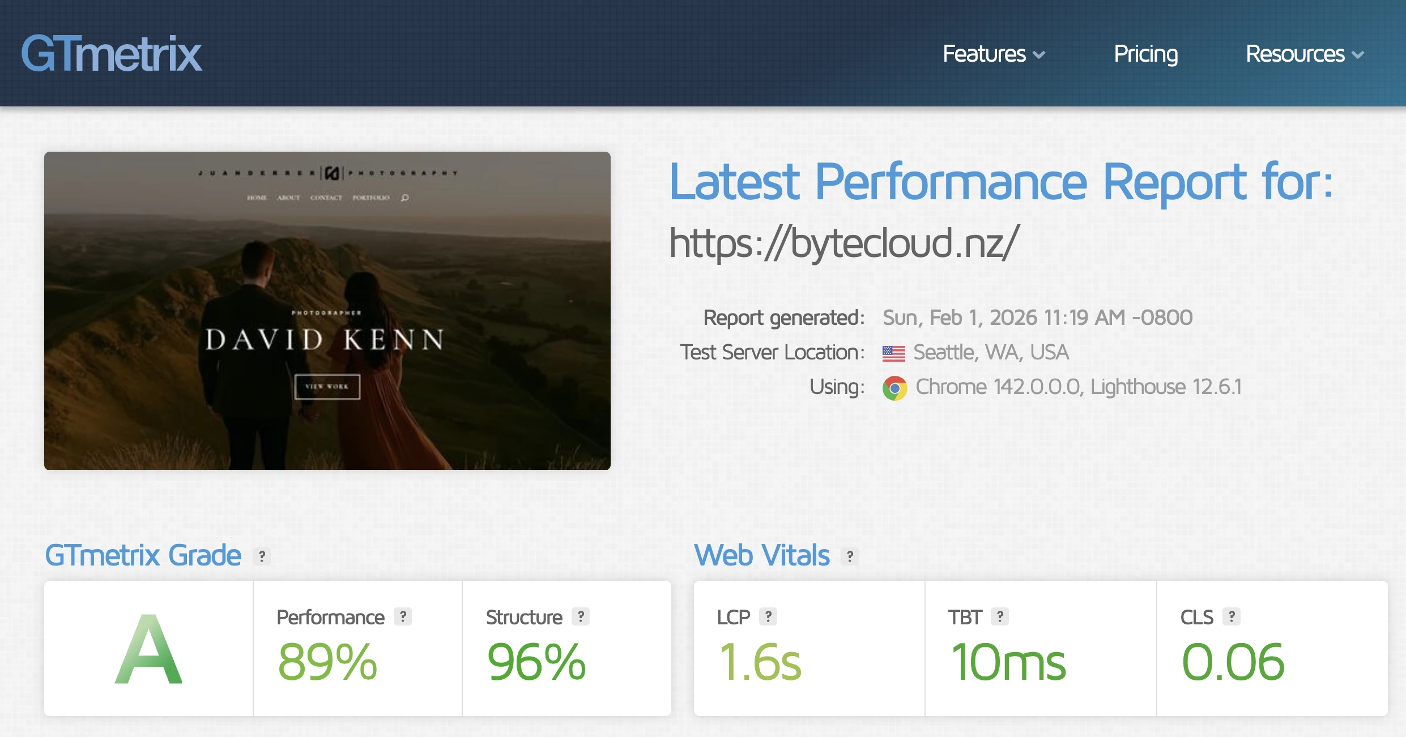This screenshot has height=737, width=1406.
Task: Click the GTmetrix Grade help icon
Action: tap(262, 555)
